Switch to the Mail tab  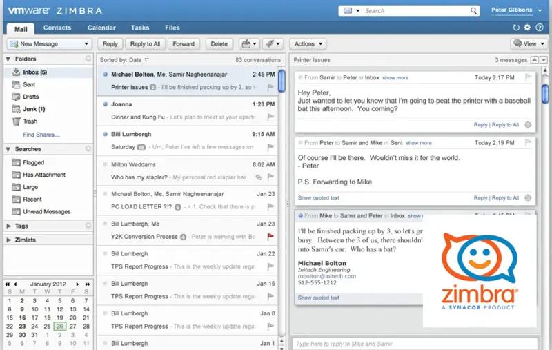21,29
